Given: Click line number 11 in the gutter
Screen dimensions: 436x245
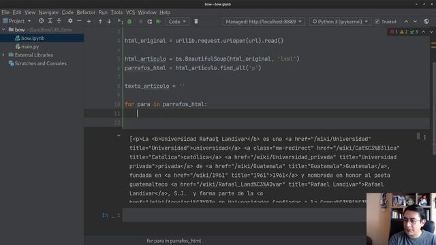Looking at the screenshot, I should click(117, 114).
